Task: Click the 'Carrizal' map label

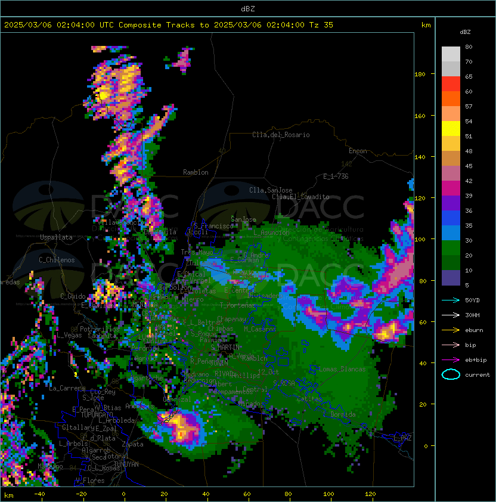Action: click(177, 399)
